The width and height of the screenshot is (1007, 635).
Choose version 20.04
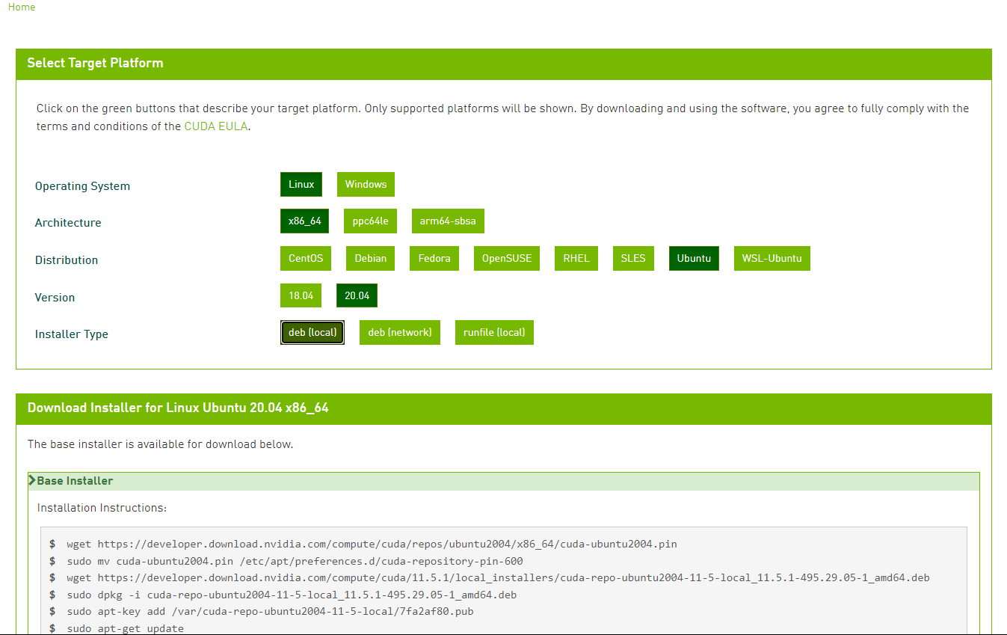coord(357,295)
